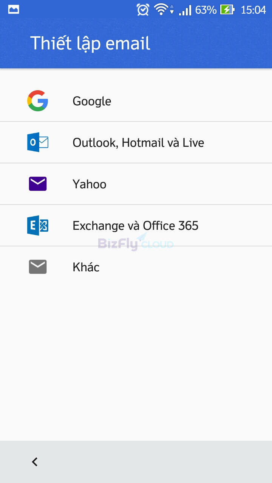Open the alarm clock status icon

click(x=143, y=10)
